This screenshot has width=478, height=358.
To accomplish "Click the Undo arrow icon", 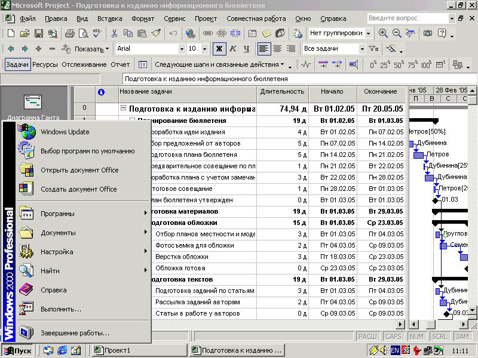I will click(173, 33).
